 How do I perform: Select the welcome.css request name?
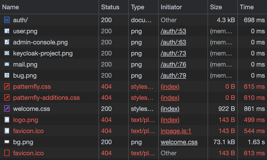point(32,109)
